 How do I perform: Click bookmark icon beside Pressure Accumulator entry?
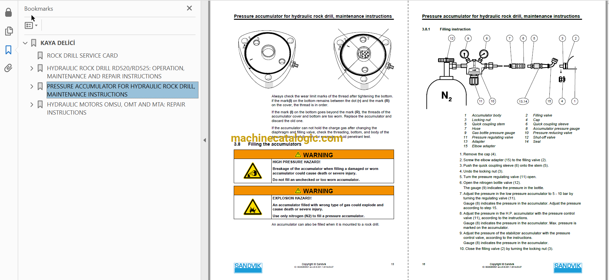coord(40,86)
